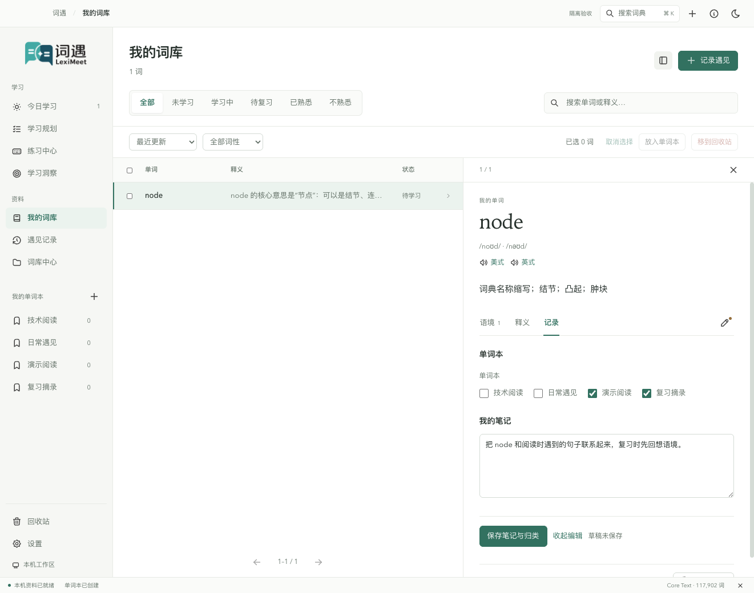Open the 语境 tab
Viewport: 754px width, 593px height.
click(490, 323)
